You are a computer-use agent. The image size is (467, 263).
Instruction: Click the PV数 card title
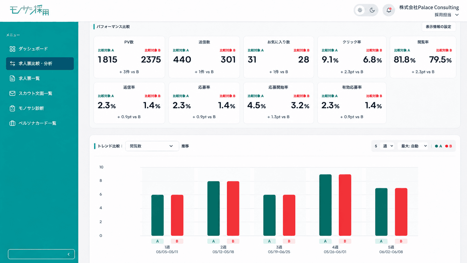point(129,42)
